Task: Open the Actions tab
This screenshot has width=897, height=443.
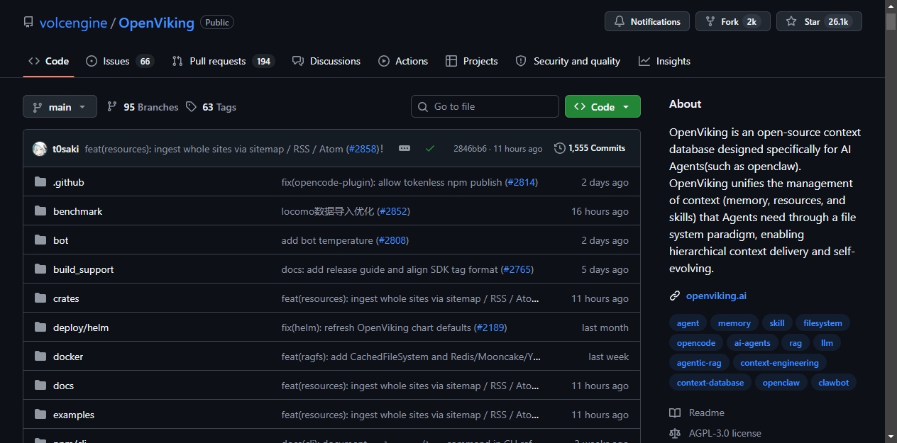Action: 403,61
